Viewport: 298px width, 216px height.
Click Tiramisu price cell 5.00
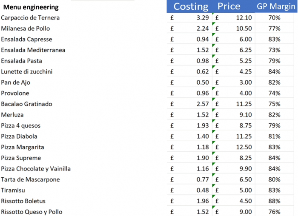click(245, 190)
